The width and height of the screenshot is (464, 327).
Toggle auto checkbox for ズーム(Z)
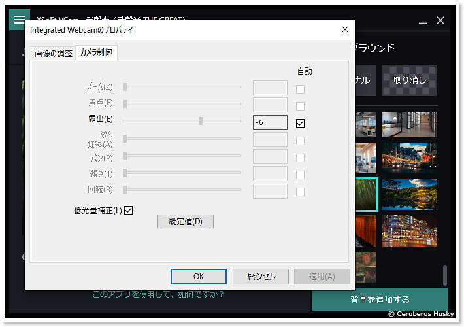pyautogui.click(x=300, y=89)
